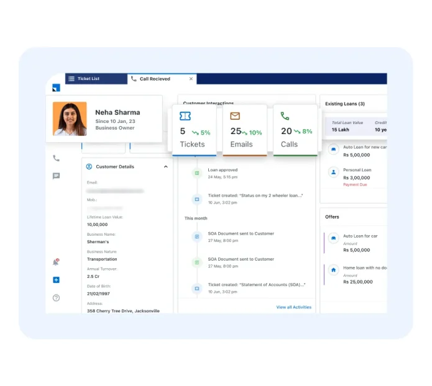This screenshot has height=386, width=432.
Task: Click car icon in Auto Loan for car offer
Action: pos(333,238)
